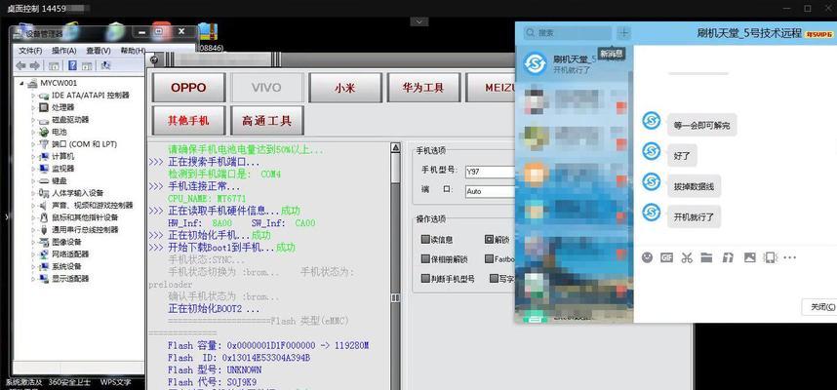Open the 端口 combo box showing Auto

tap(490, 191)
